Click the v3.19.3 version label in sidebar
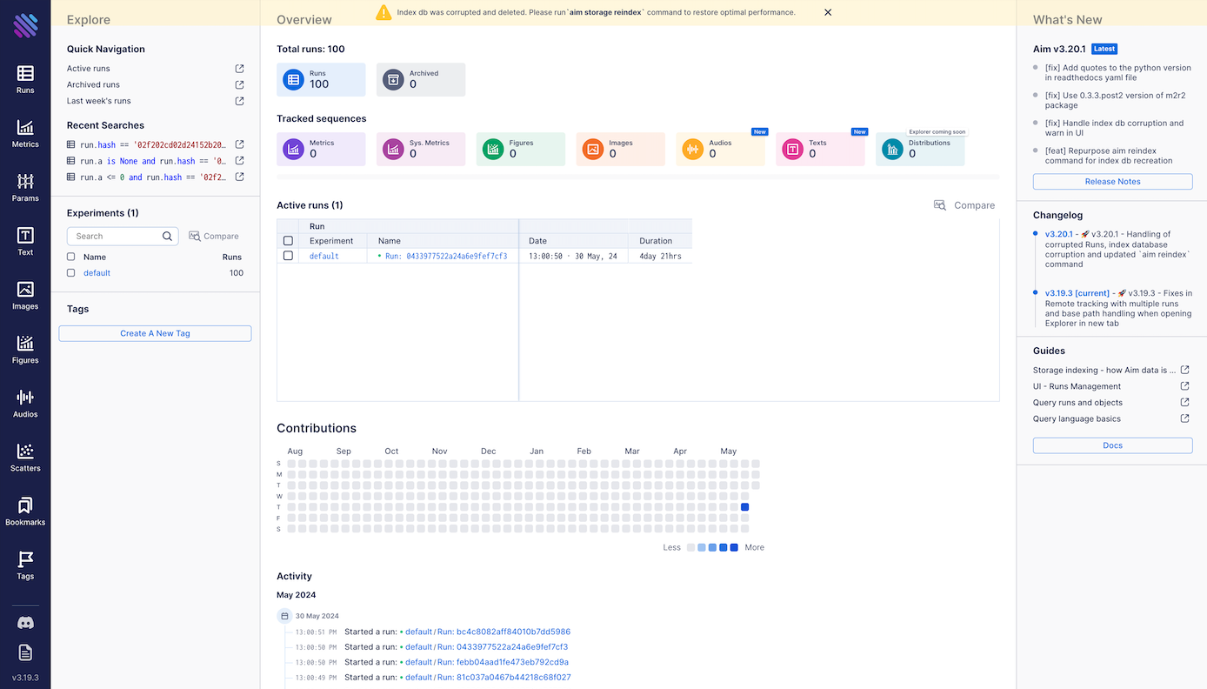 [x=25, y=678]
